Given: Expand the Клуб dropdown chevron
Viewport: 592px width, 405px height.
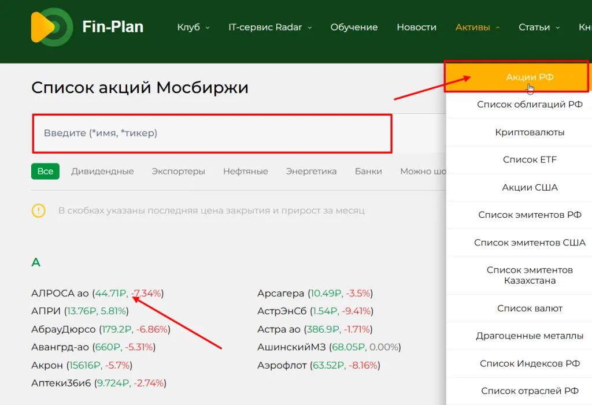Looking at the screenshot, I should 208,28.
